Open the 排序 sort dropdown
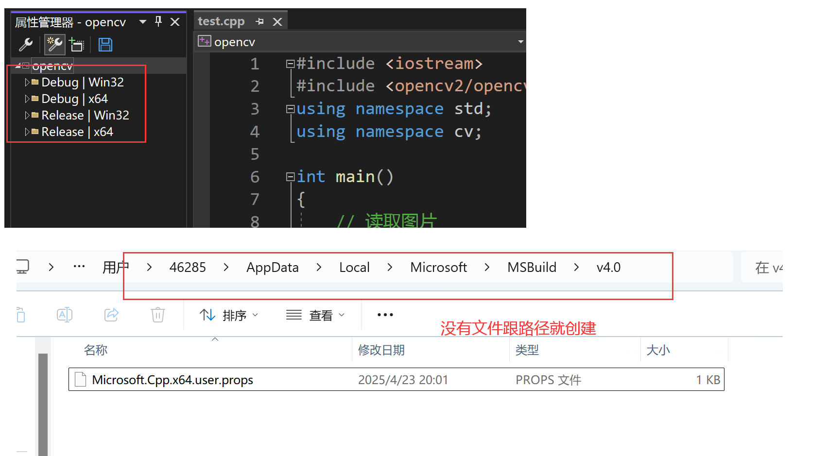827x456 pixels. click(x=229, y=315)
